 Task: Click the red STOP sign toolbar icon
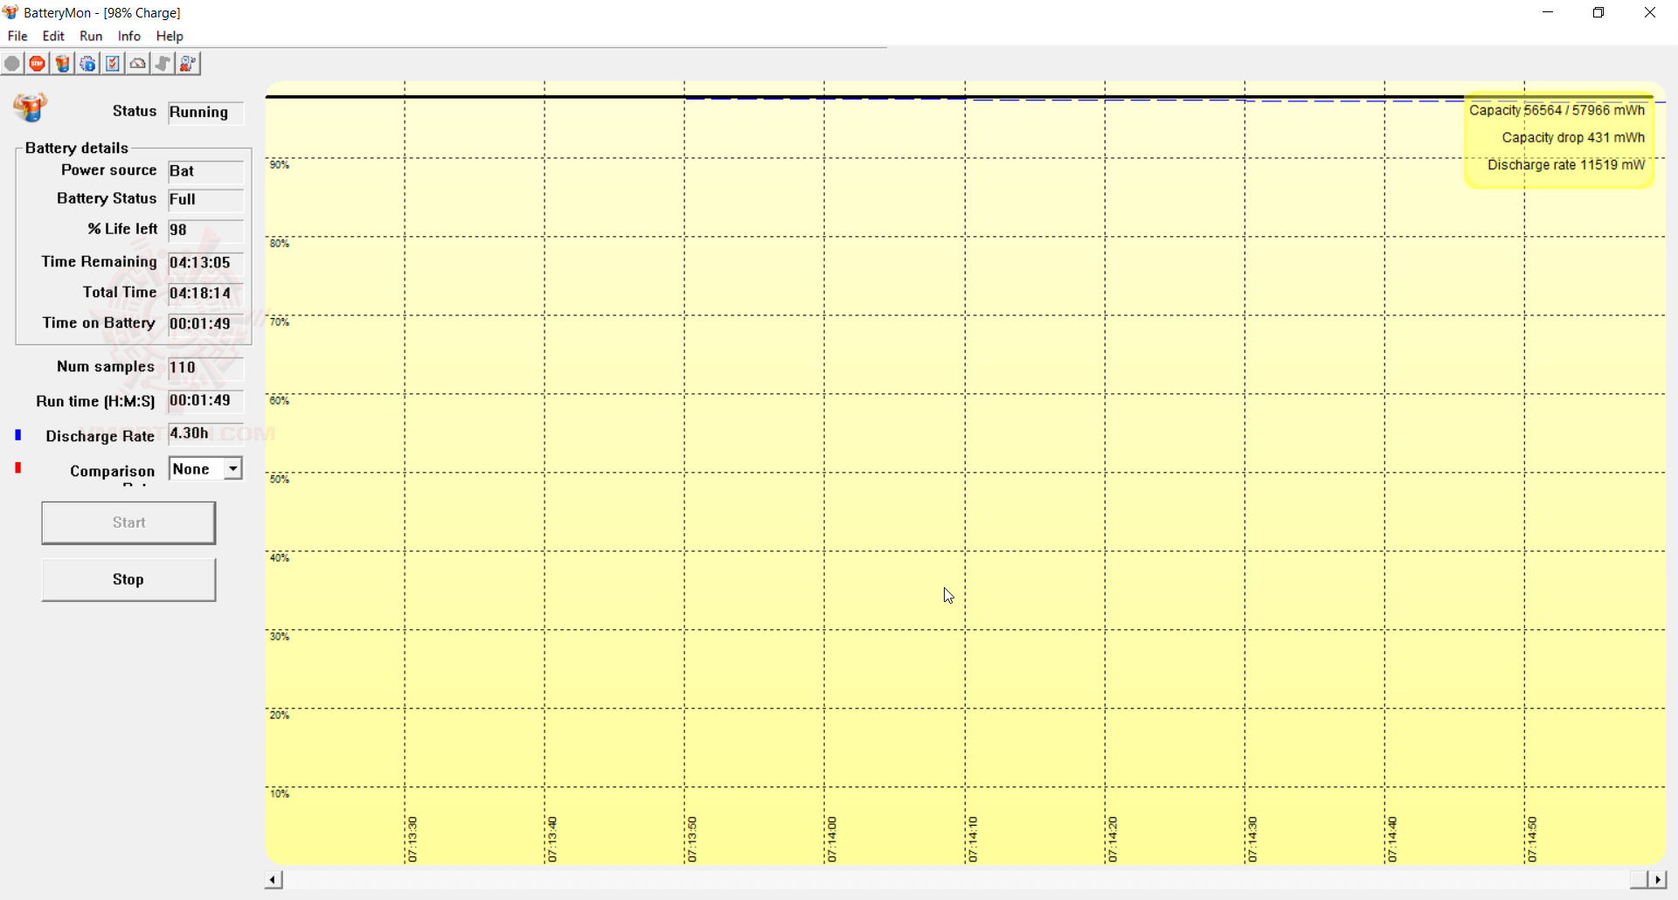pos(38,64)
